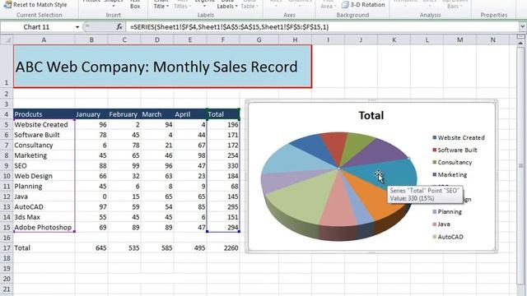Select the Marketing cell in column A
Screen dimensions: 527x296
click(x=44, y=155)
